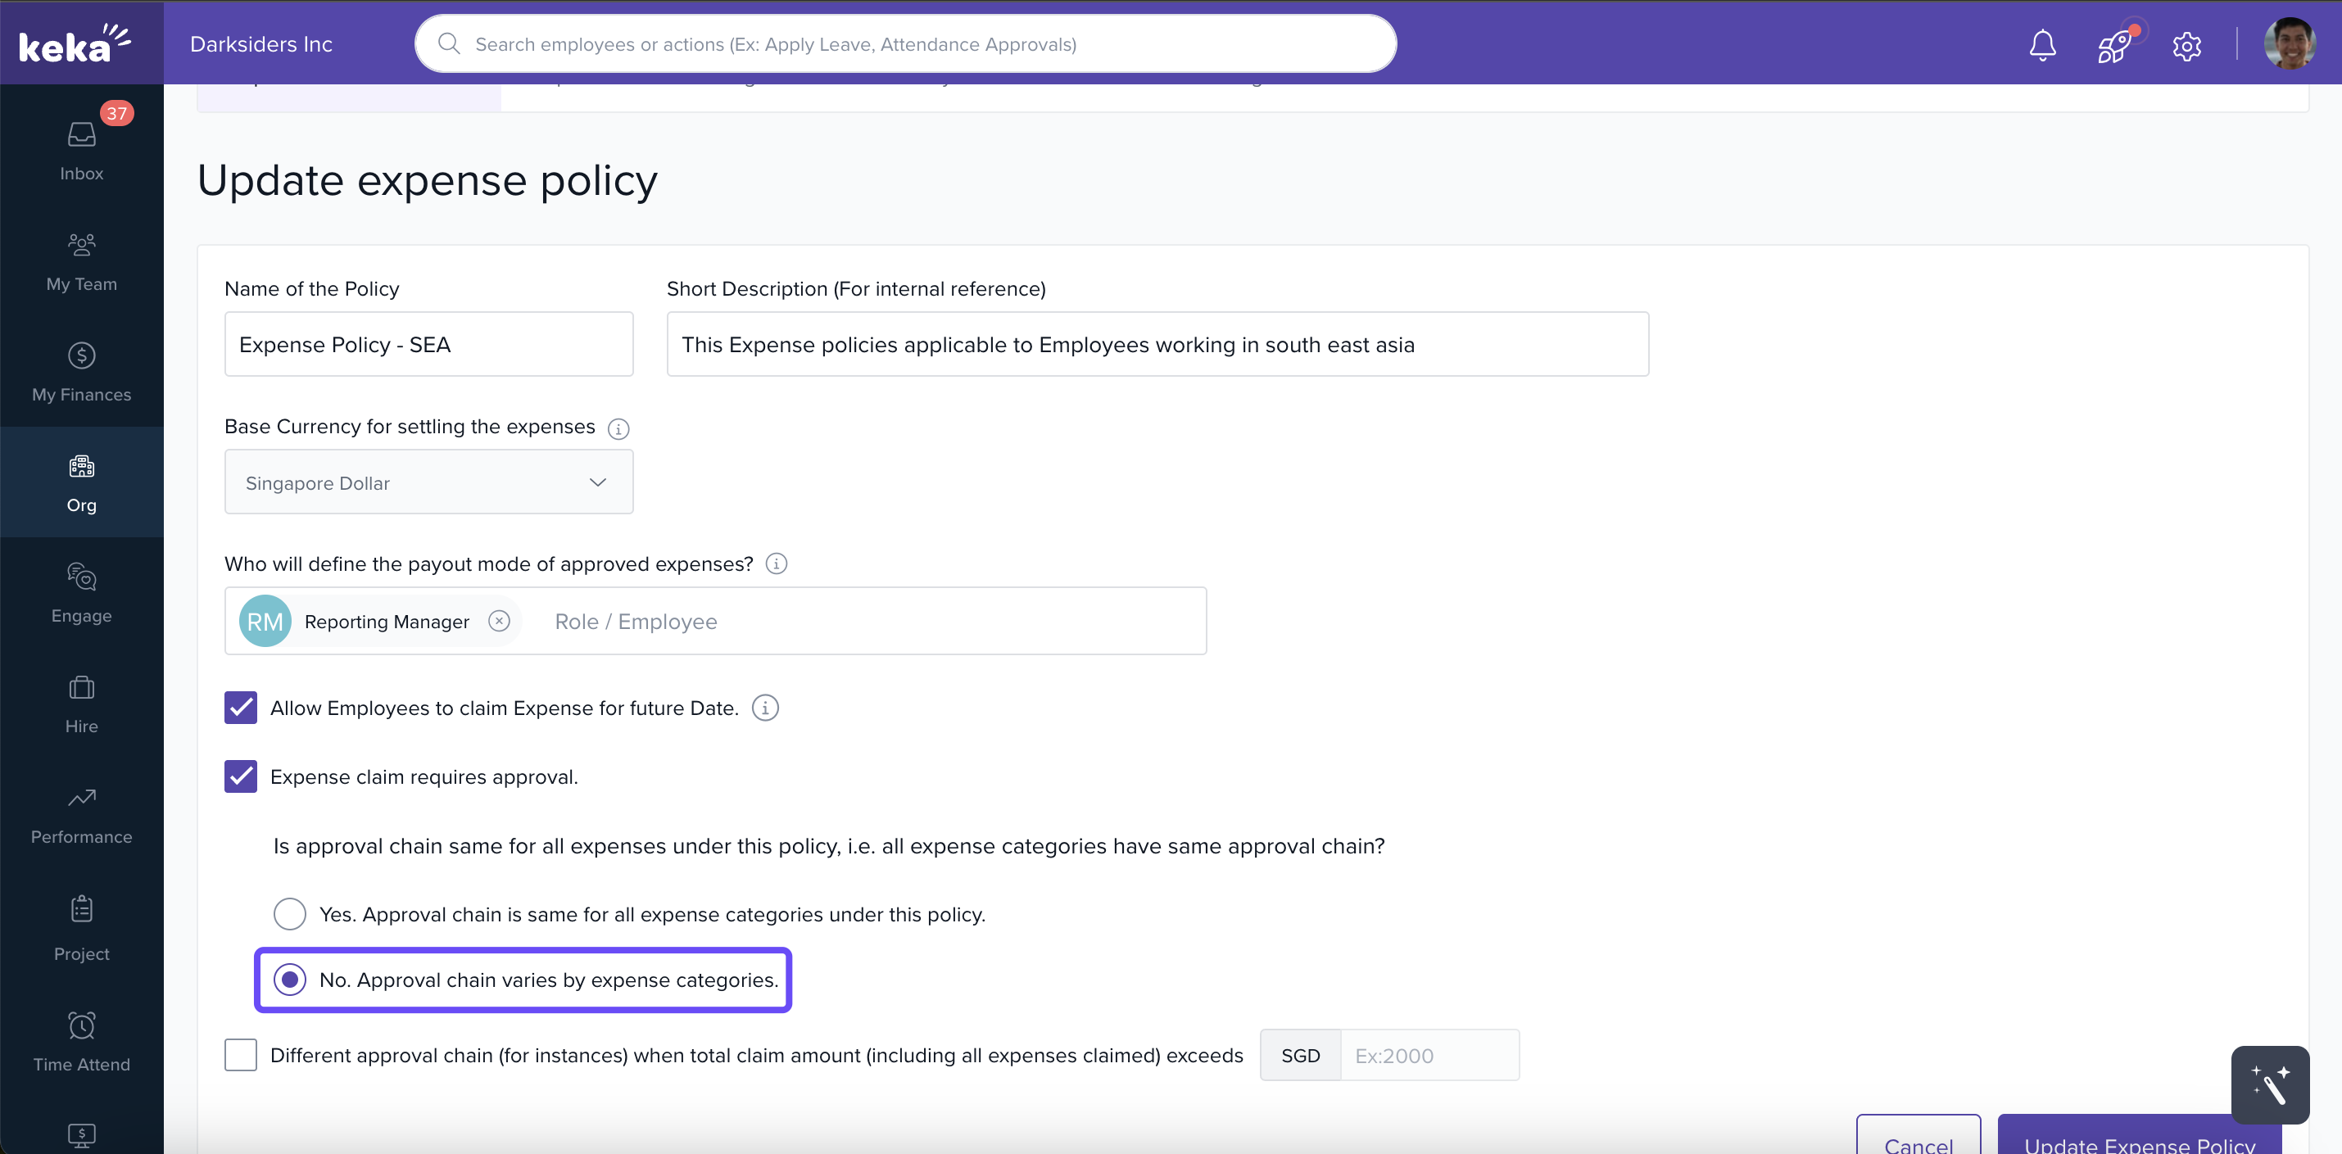The height and width of the screenshot is (1154, 2342).
Task: Click the rocket icon in header
Action: [x=2115, y=44]
